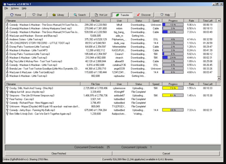Viewport: 226px width, 164px height.
Task: Click 'Concurrent Uploads: 1' label
Action: coord(136,147)
